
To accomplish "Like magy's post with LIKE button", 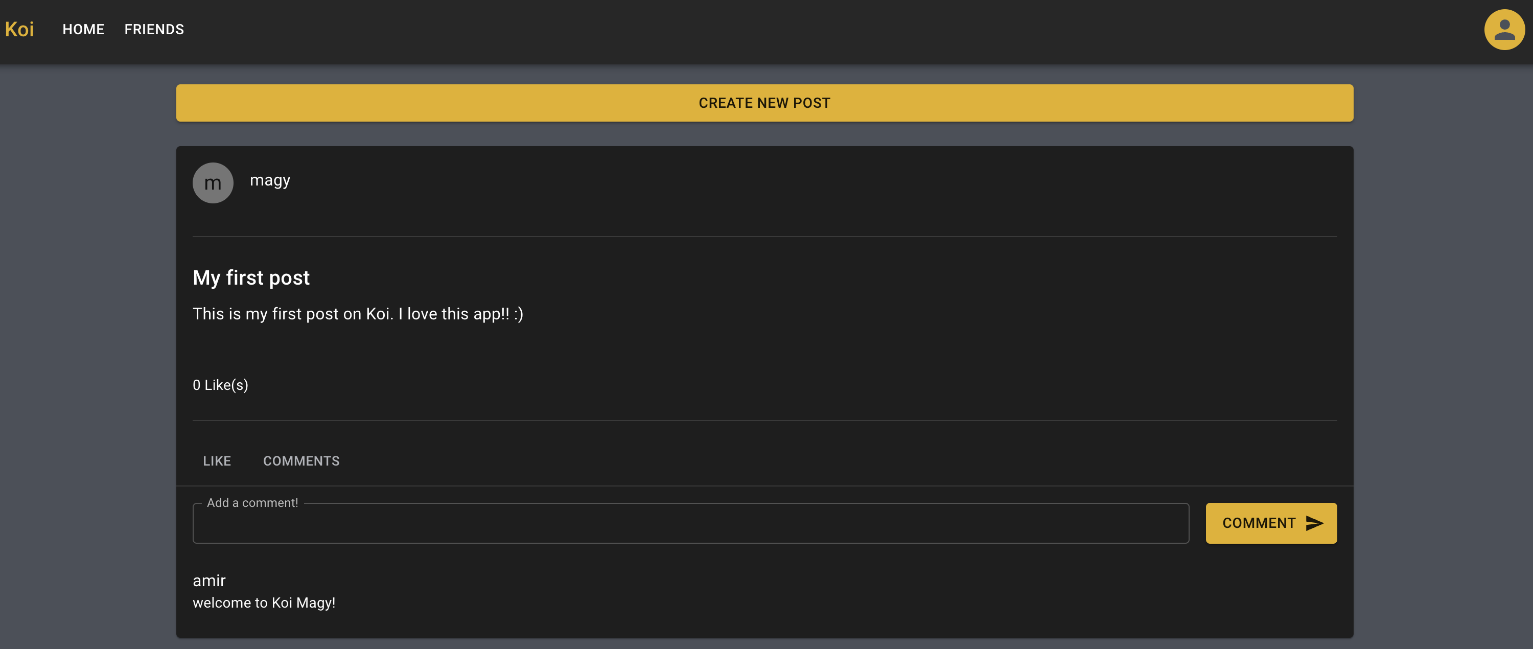I will tap(217, 461).
